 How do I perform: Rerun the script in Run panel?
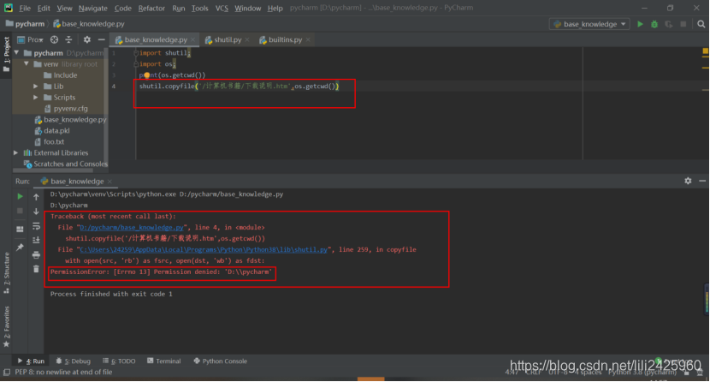coord(20,197)
